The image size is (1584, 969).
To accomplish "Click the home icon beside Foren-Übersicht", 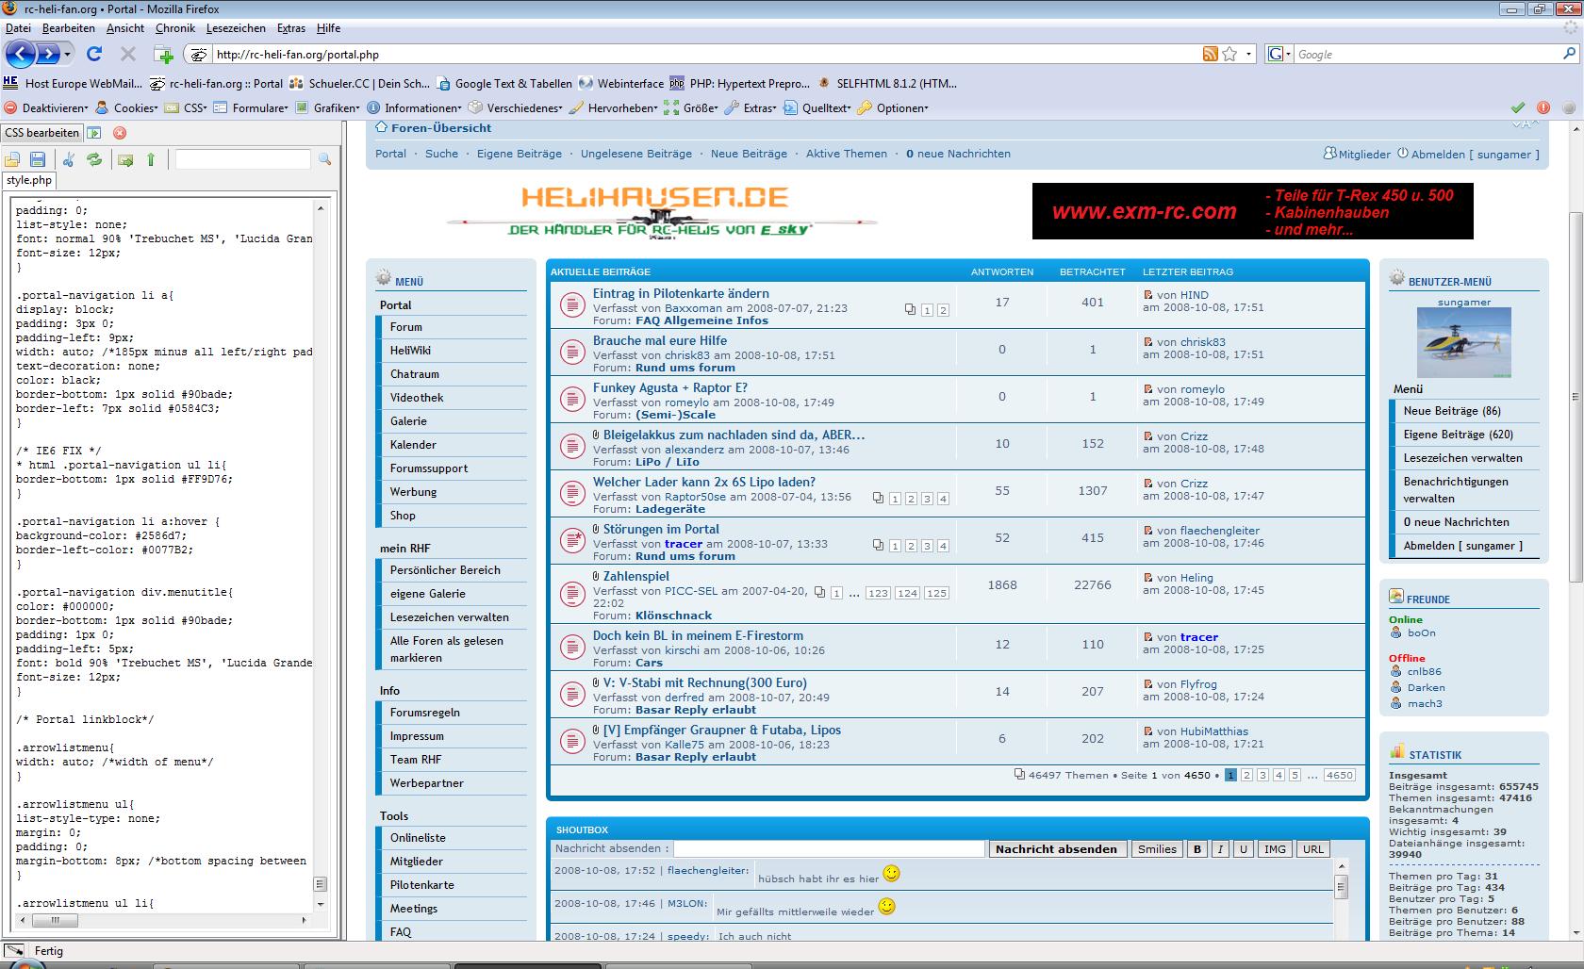I will (x=381, y=127).
